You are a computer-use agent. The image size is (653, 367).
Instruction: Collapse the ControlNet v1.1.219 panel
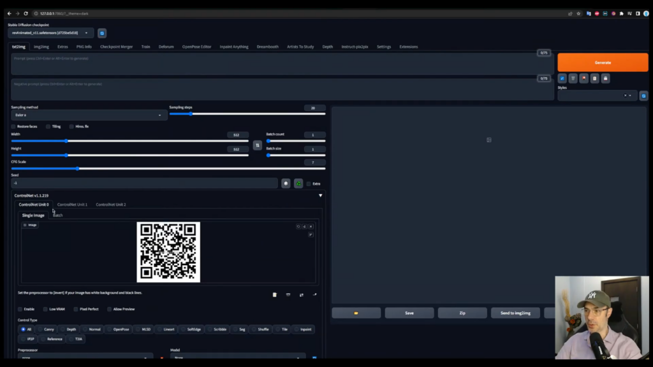point(320,196)
